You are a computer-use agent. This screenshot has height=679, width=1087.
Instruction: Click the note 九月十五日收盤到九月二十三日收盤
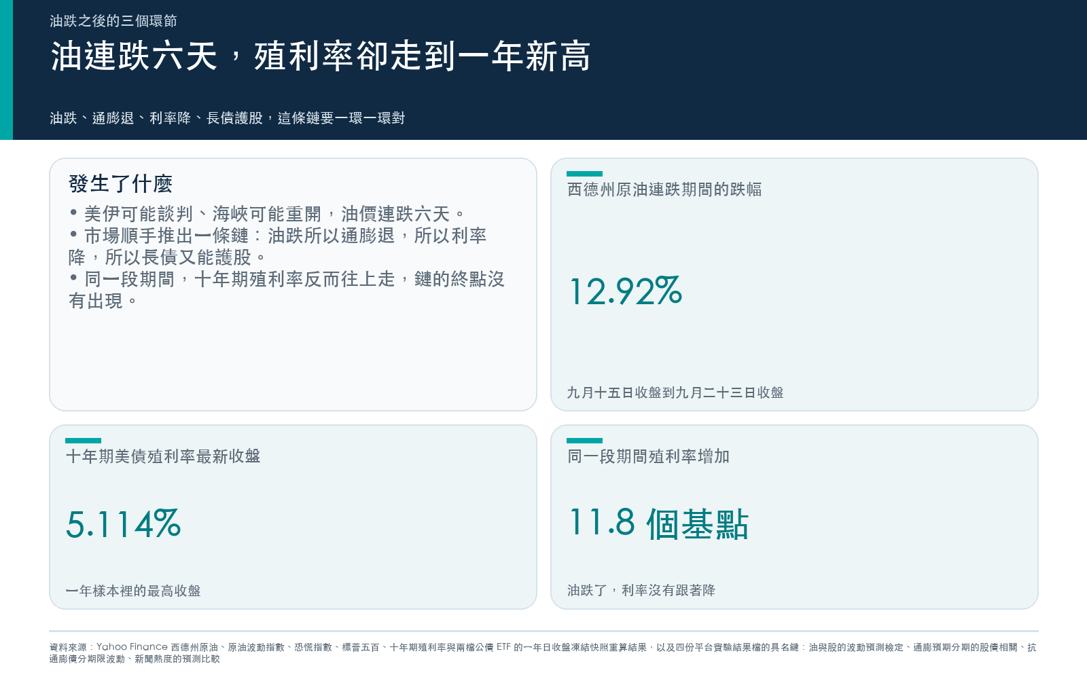675,392
